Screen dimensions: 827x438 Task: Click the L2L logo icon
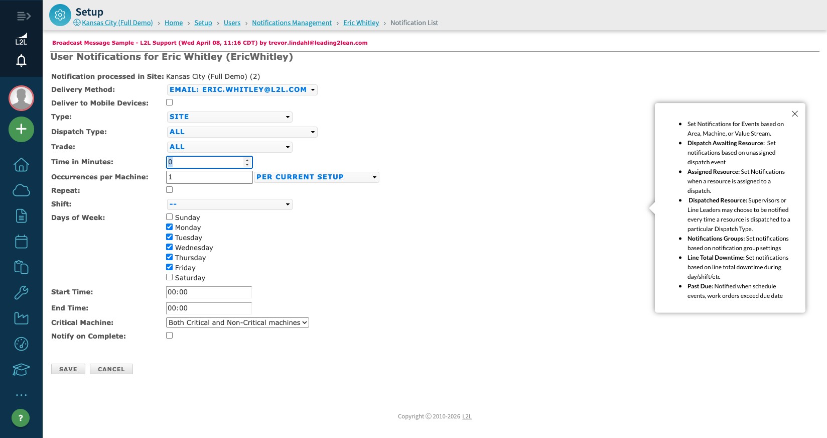point(21,39)
